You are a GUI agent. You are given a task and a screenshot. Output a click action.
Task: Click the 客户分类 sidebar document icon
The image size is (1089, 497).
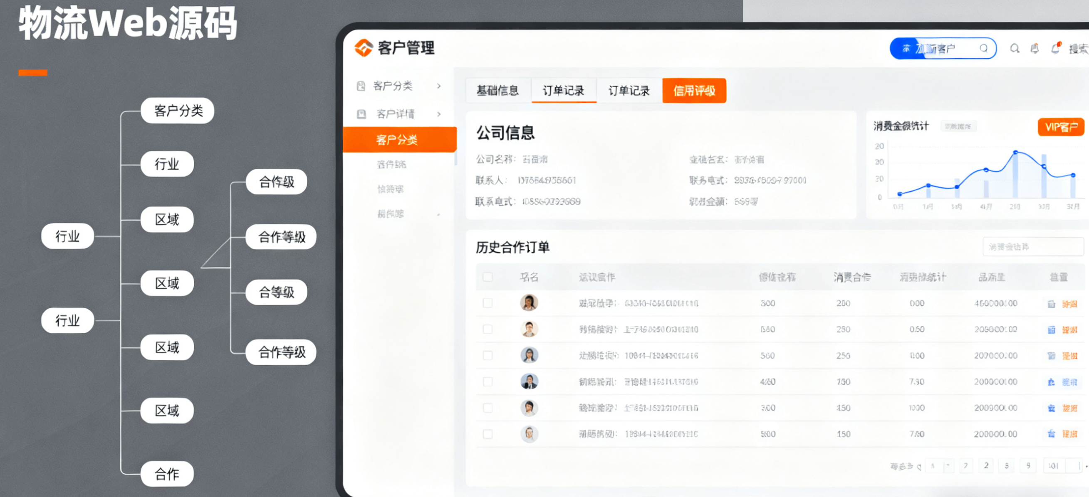[x=361, y=86]
